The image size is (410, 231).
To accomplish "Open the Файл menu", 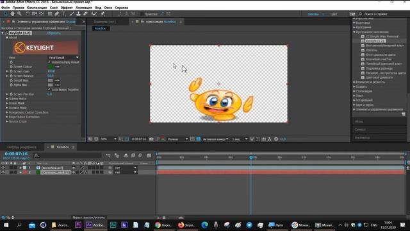I will point(6,8).
